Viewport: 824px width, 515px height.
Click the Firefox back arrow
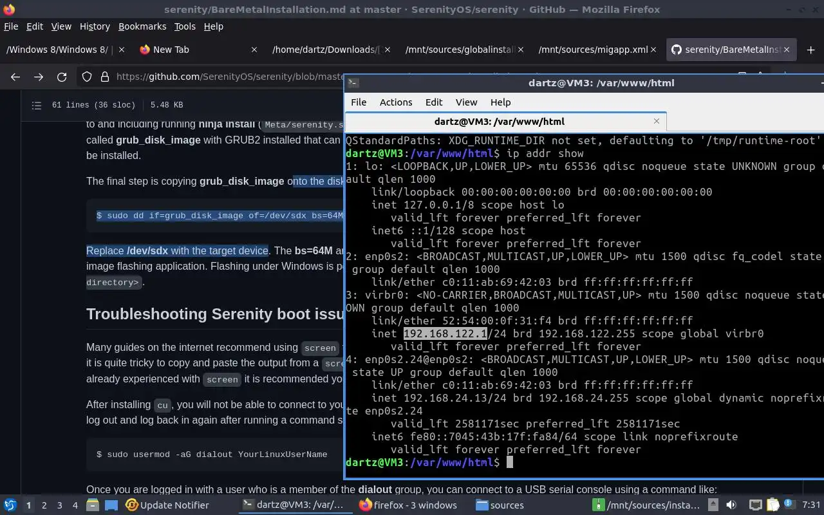(15, 77)
